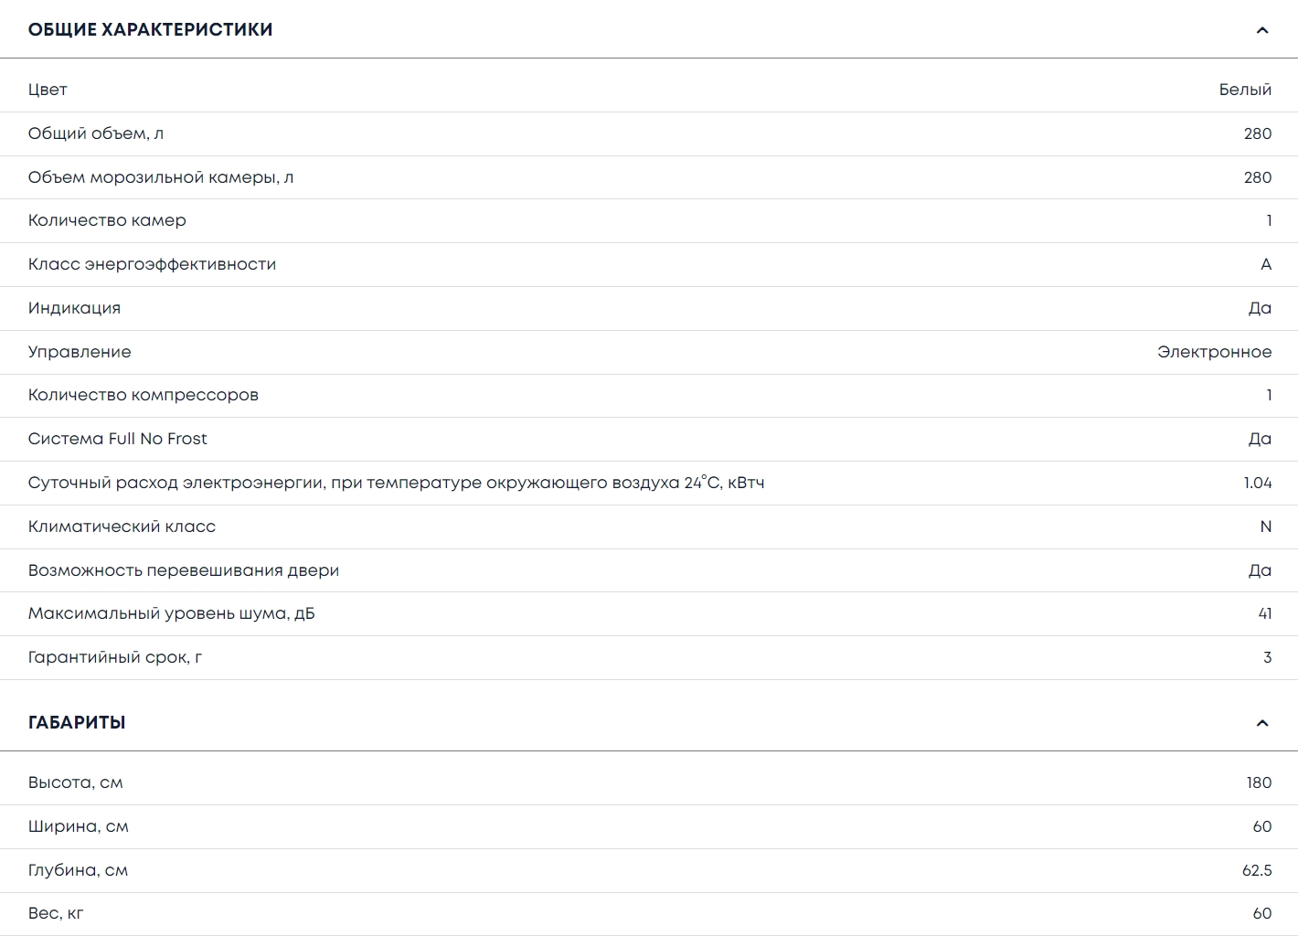Collapse the ОБЩИЕ ХАРАКТЕРИСТИКИ section chevron
This screenshot has width=1298, height=947.
click(1262, 30)
